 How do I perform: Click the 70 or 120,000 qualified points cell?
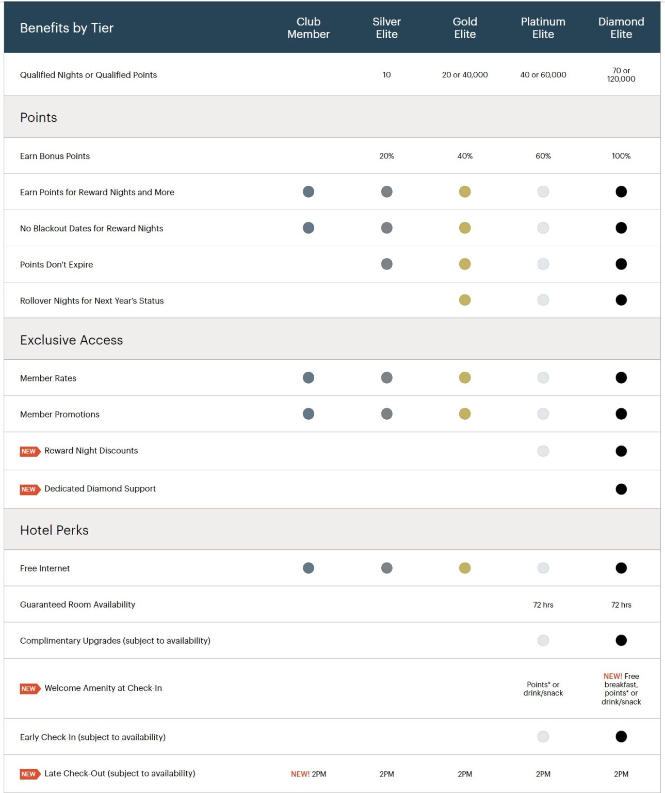pos(621,75)
